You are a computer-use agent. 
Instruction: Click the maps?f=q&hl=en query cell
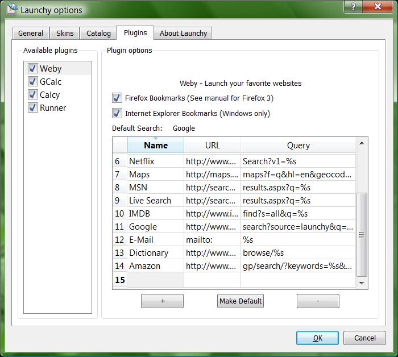pos(298,175)
